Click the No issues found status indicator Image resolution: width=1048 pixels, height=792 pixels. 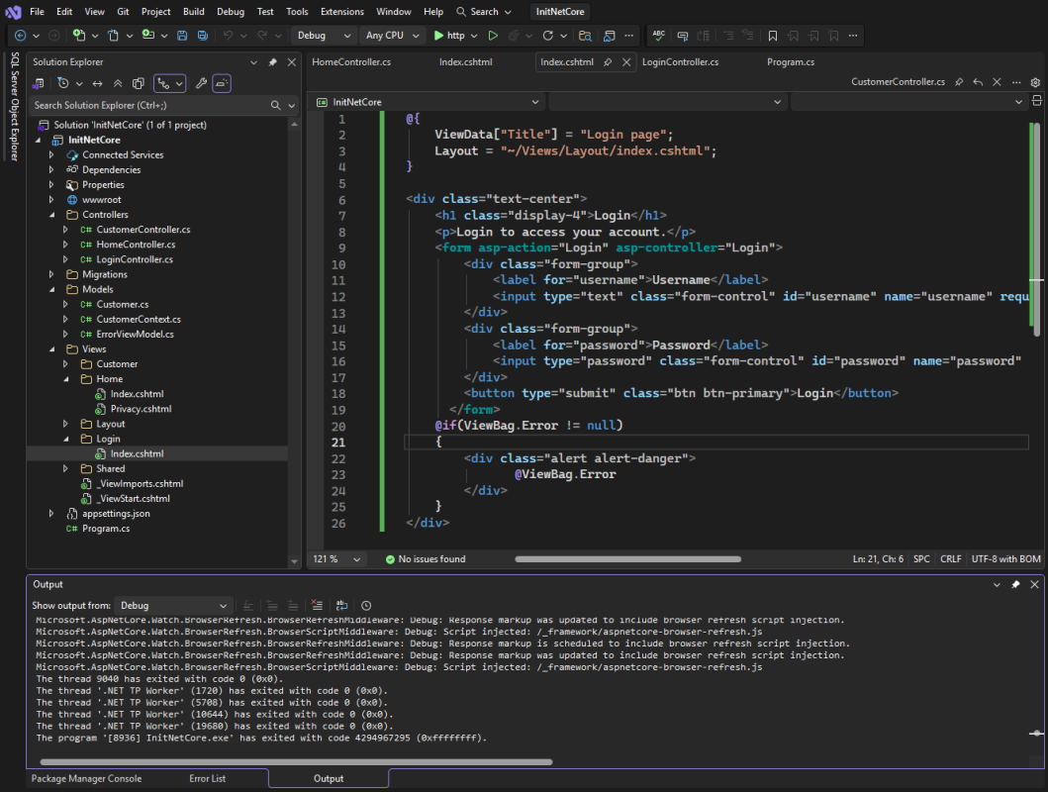coord(425,559)
